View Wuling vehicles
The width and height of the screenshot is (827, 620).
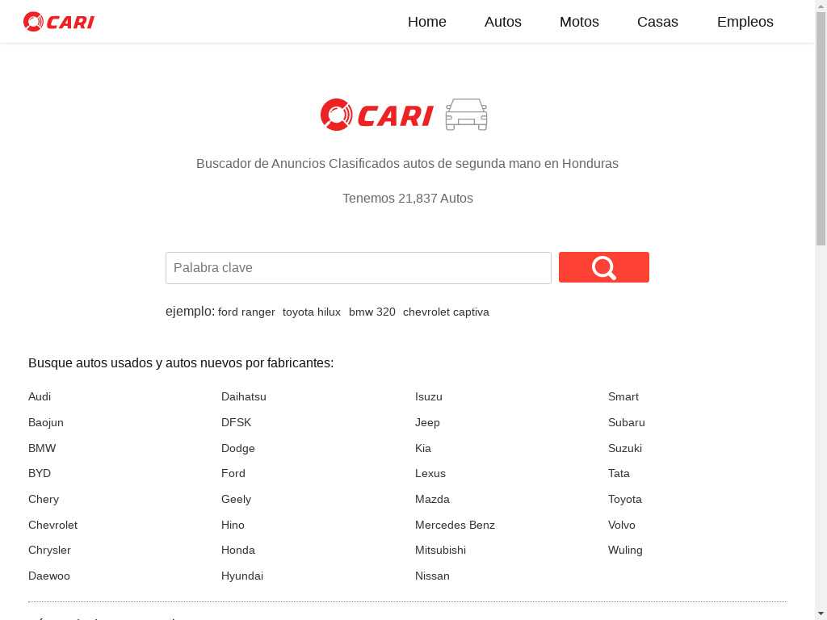pyautogui.click(x=626, y=551)
